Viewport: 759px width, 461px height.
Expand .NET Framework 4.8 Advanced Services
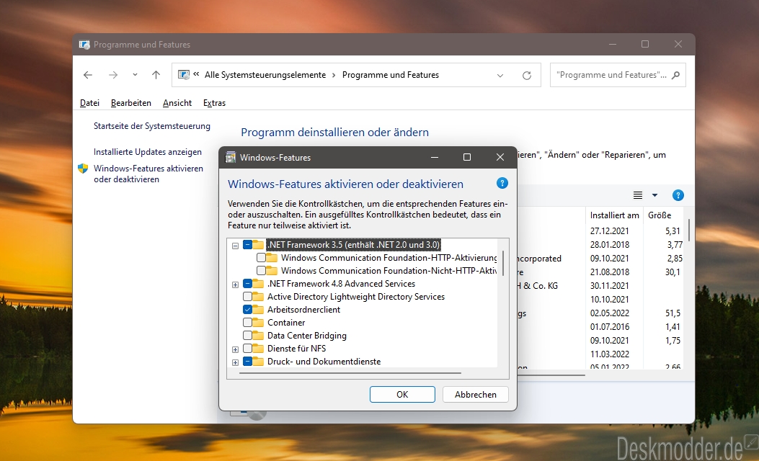click(235, 285)
